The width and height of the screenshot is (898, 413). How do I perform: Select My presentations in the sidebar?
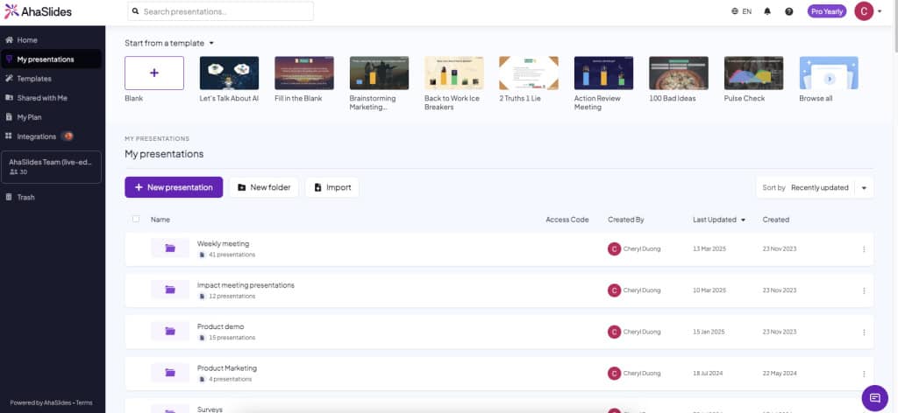pos(52,59)
